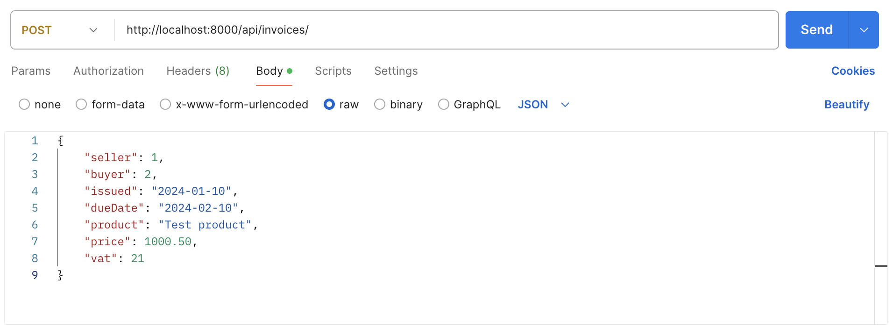This screenshot has height=327, width=893.
Task: Open the Authorization tab
Action: (x=108, y=71)
